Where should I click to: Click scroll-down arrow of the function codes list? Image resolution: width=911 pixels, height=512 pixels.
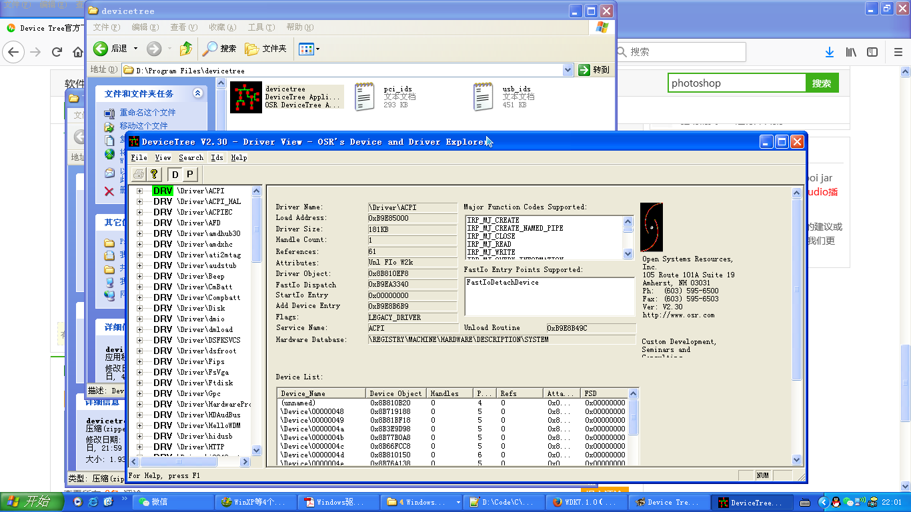(x=628, y=254)
